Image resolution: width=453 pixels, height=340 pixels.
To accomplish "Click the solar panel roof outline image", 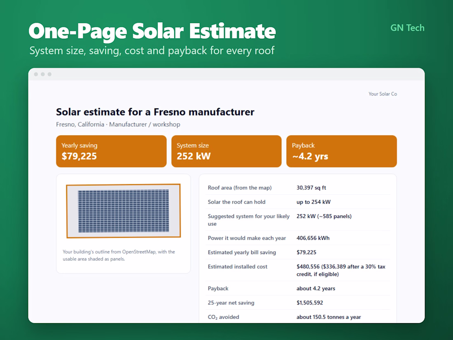I will 124,211.
